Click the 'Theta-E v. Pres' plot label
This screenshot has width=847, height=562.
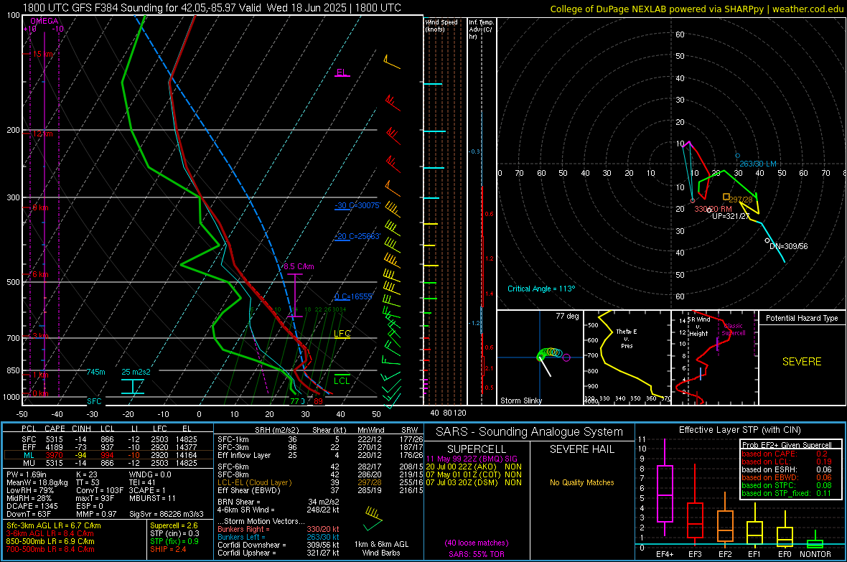(x=627, y=338)
